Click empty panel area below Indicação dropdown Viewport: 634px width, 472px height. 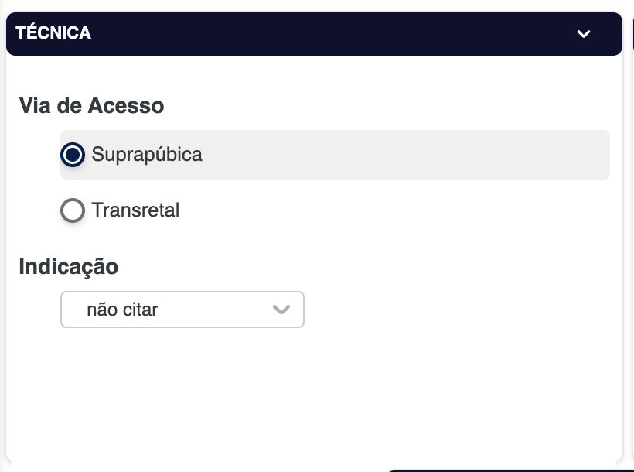point(309,387)
